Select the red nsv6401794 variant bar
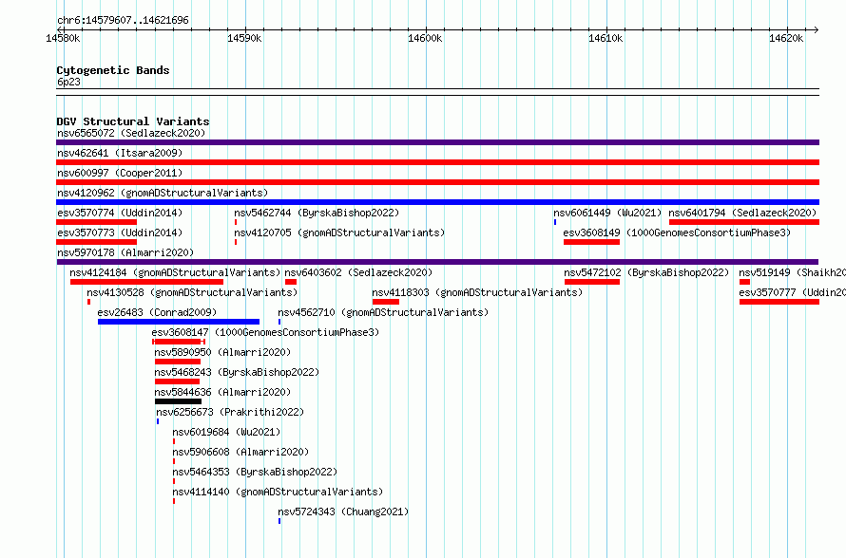846x558 pixels. (744, 222)
